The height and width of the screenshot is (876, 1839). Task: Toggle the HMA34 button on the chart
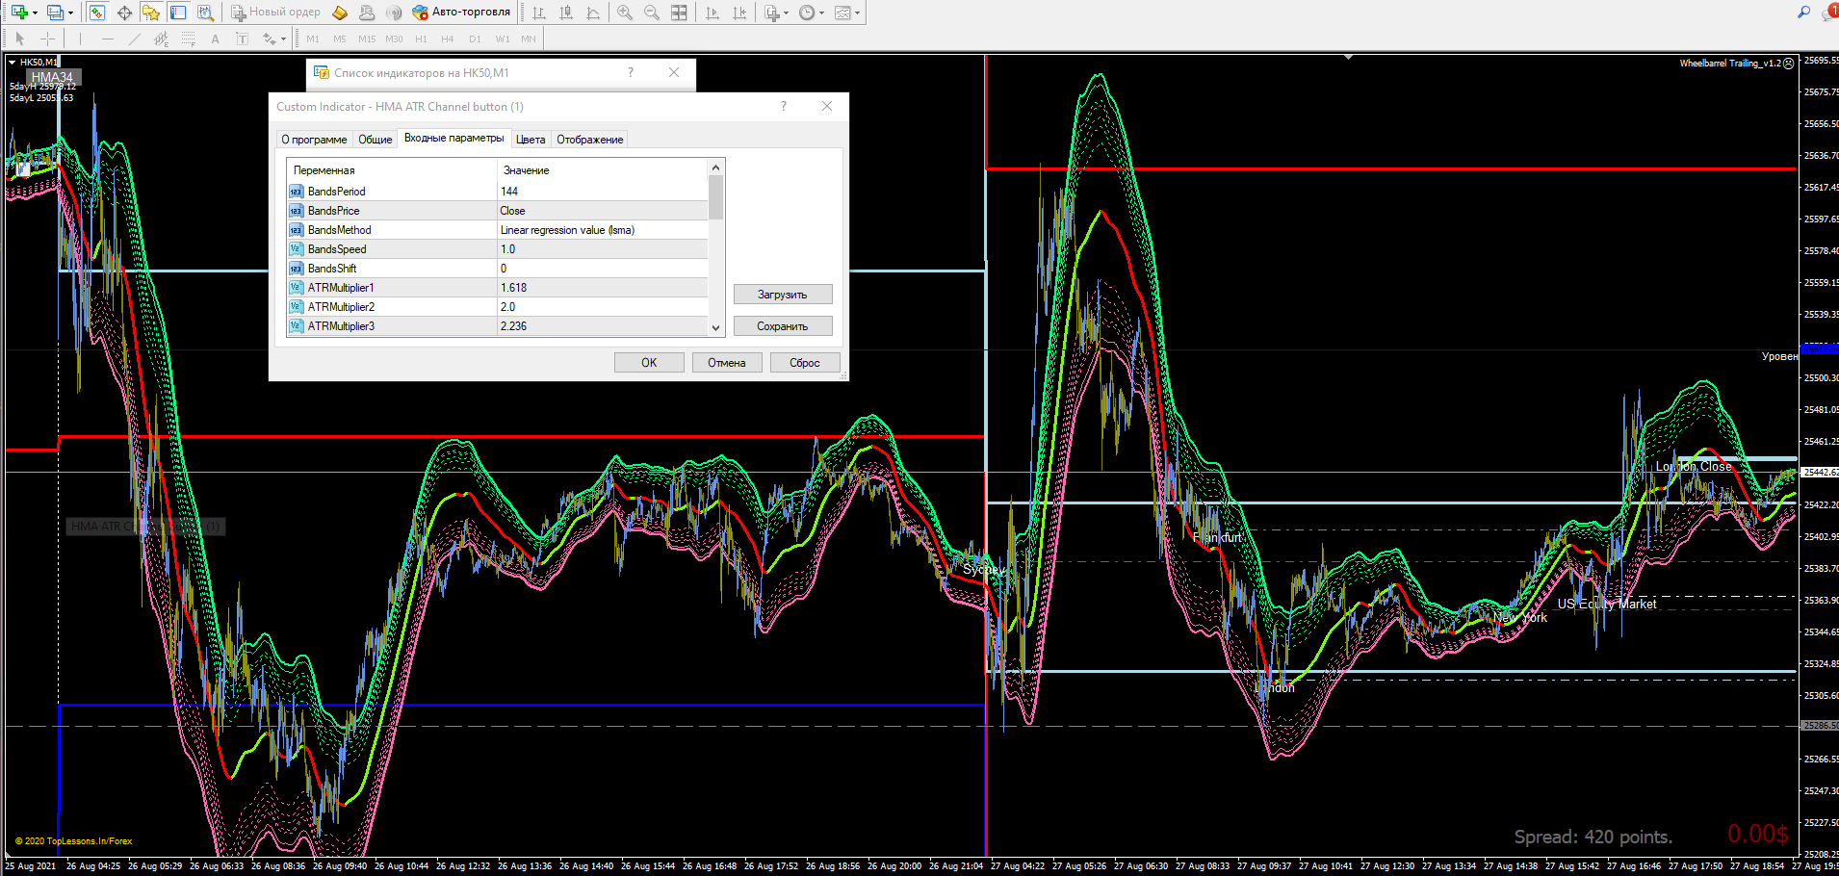(x=52, y=77)
